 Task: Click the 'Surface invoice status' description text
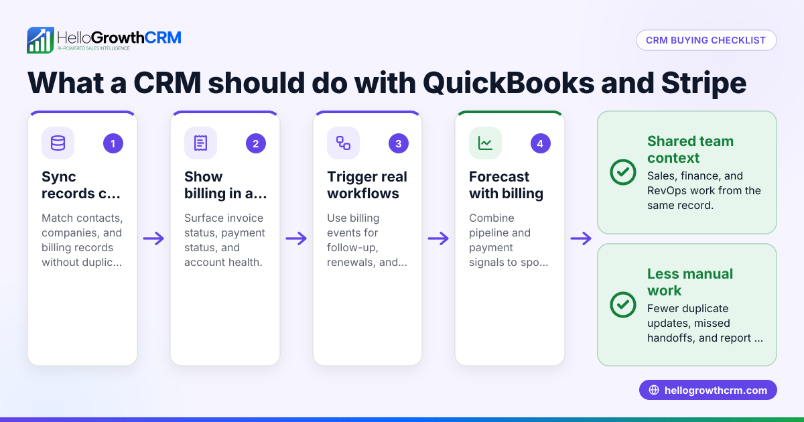(224, 240)
